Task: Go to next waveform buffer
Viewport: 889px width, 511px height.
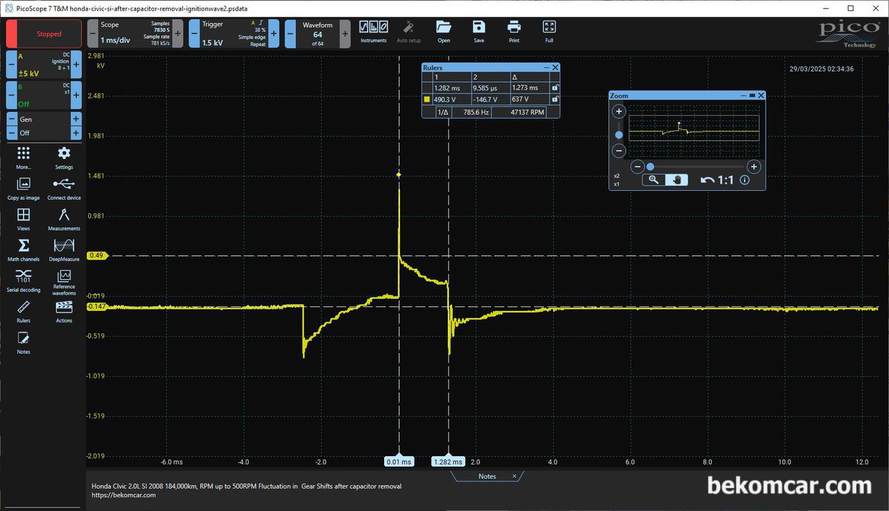Action: point(344,33)
